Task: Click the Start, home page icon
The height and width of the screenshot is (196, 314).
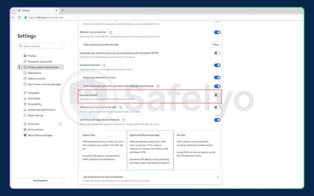Action: coord(25,84)
